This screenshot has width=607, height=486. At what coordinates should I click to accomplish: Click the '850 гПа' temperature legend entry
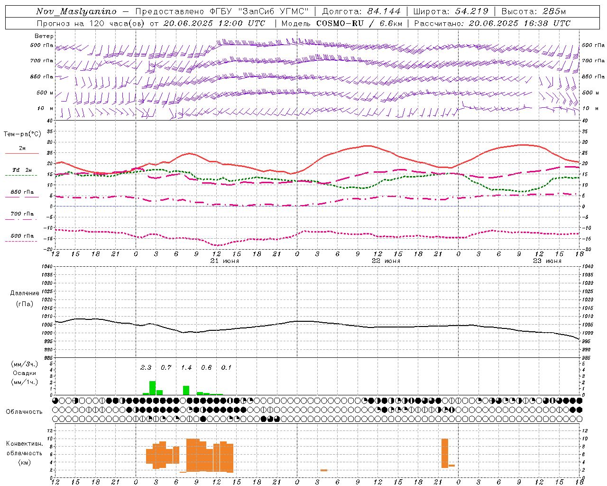(22, 192)
